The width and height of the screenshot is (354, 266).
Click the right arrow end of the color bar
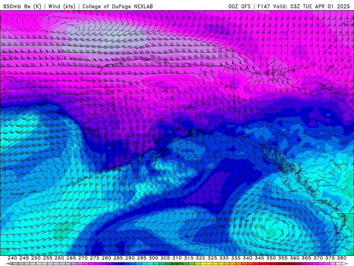(345, 264)
